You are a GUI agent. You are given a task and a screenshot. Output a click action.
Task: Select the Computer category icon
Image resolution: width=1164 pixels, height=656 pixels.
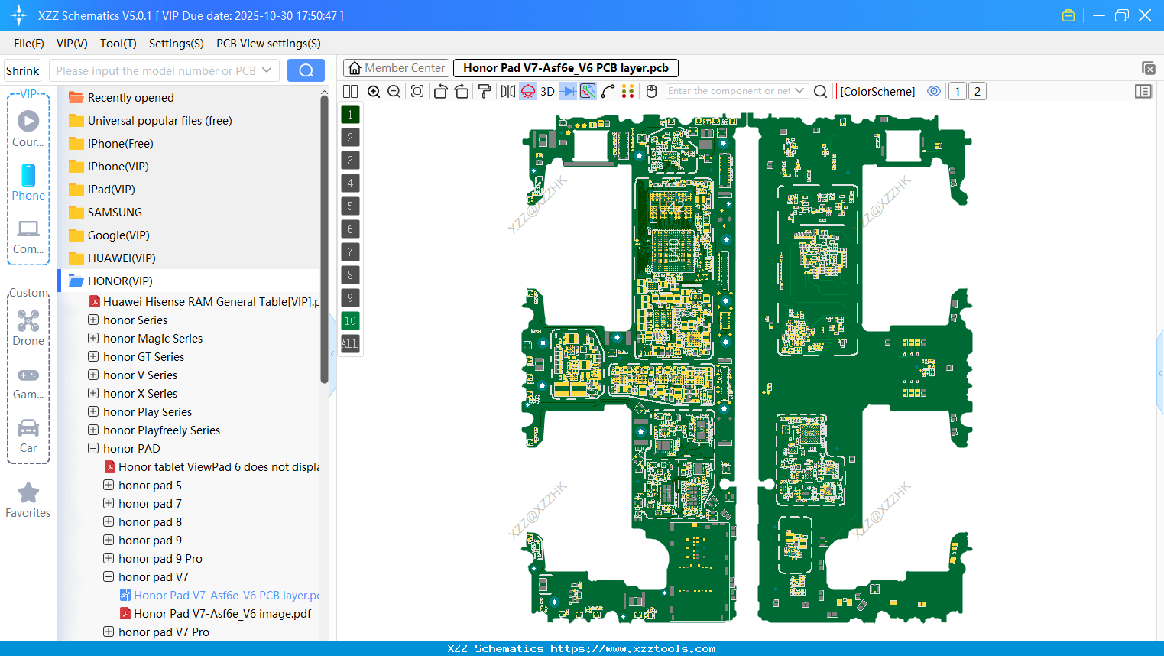click(28, 237)
